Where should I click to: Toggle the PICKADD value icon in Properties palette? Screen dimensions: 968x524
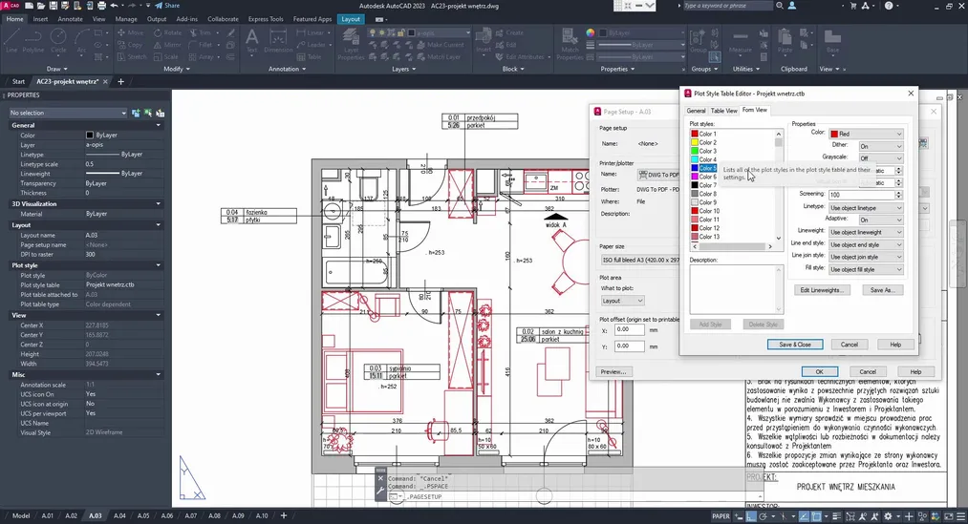pos(136,113)
